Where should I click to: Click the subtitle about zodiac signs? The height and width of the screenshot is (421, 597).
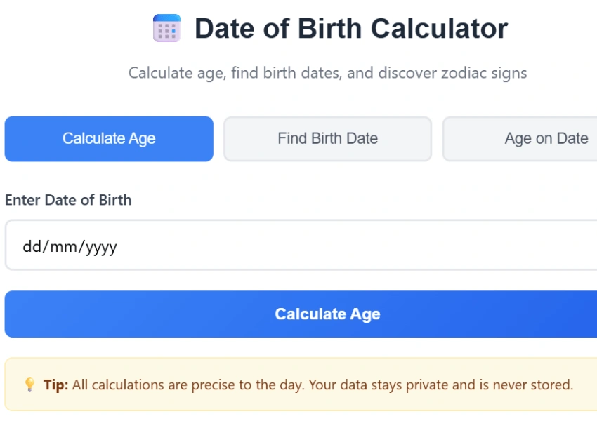point(328,72)
